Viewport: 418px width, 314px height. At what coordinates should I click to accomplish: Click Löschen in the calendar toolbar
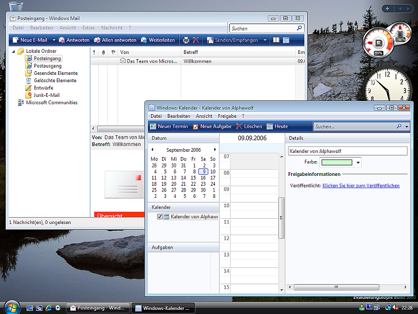pyautogui.click(x=249, y=126)
